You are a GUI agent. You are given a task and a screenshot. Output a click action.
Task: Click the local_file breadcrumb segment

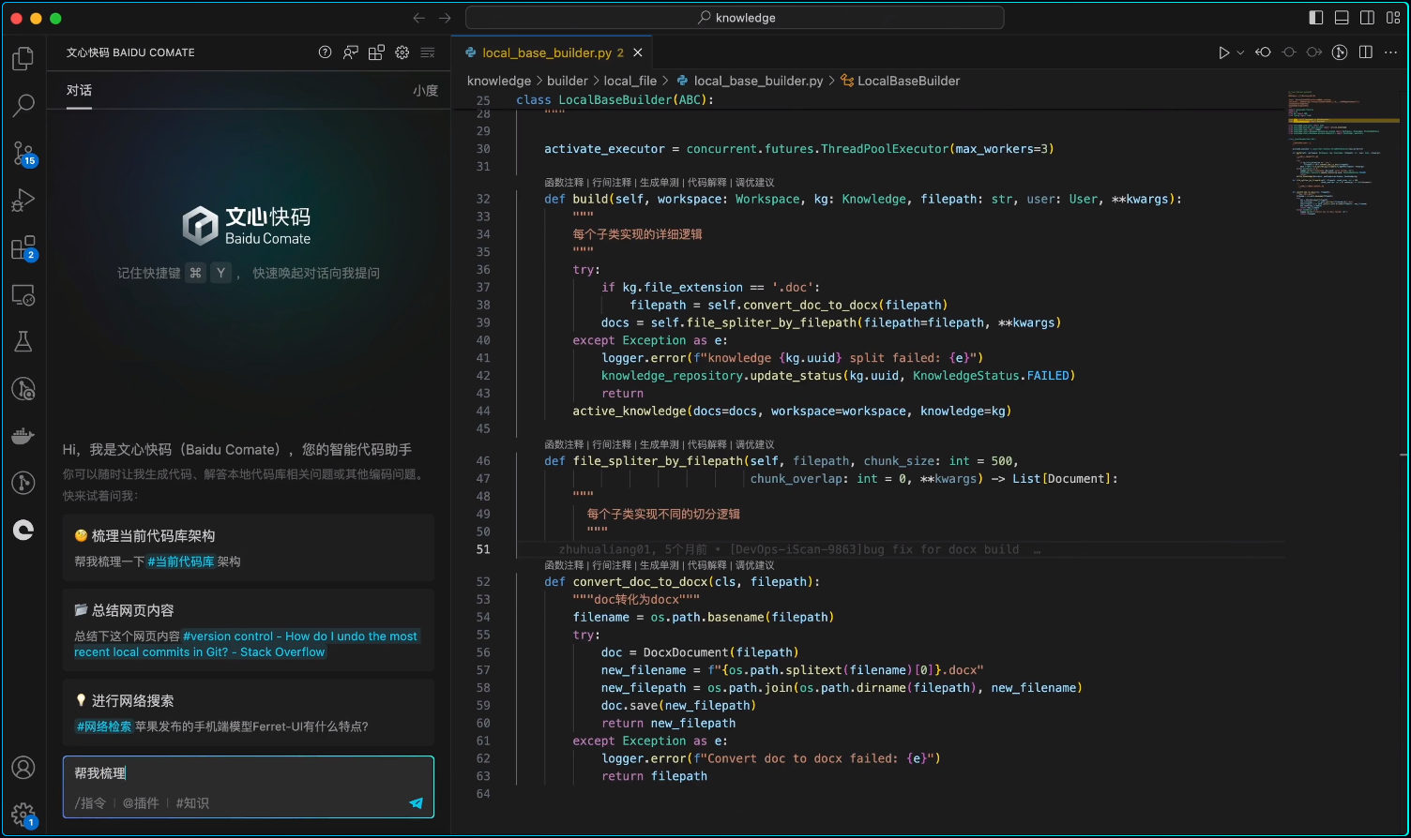click(x=630, y=81)
